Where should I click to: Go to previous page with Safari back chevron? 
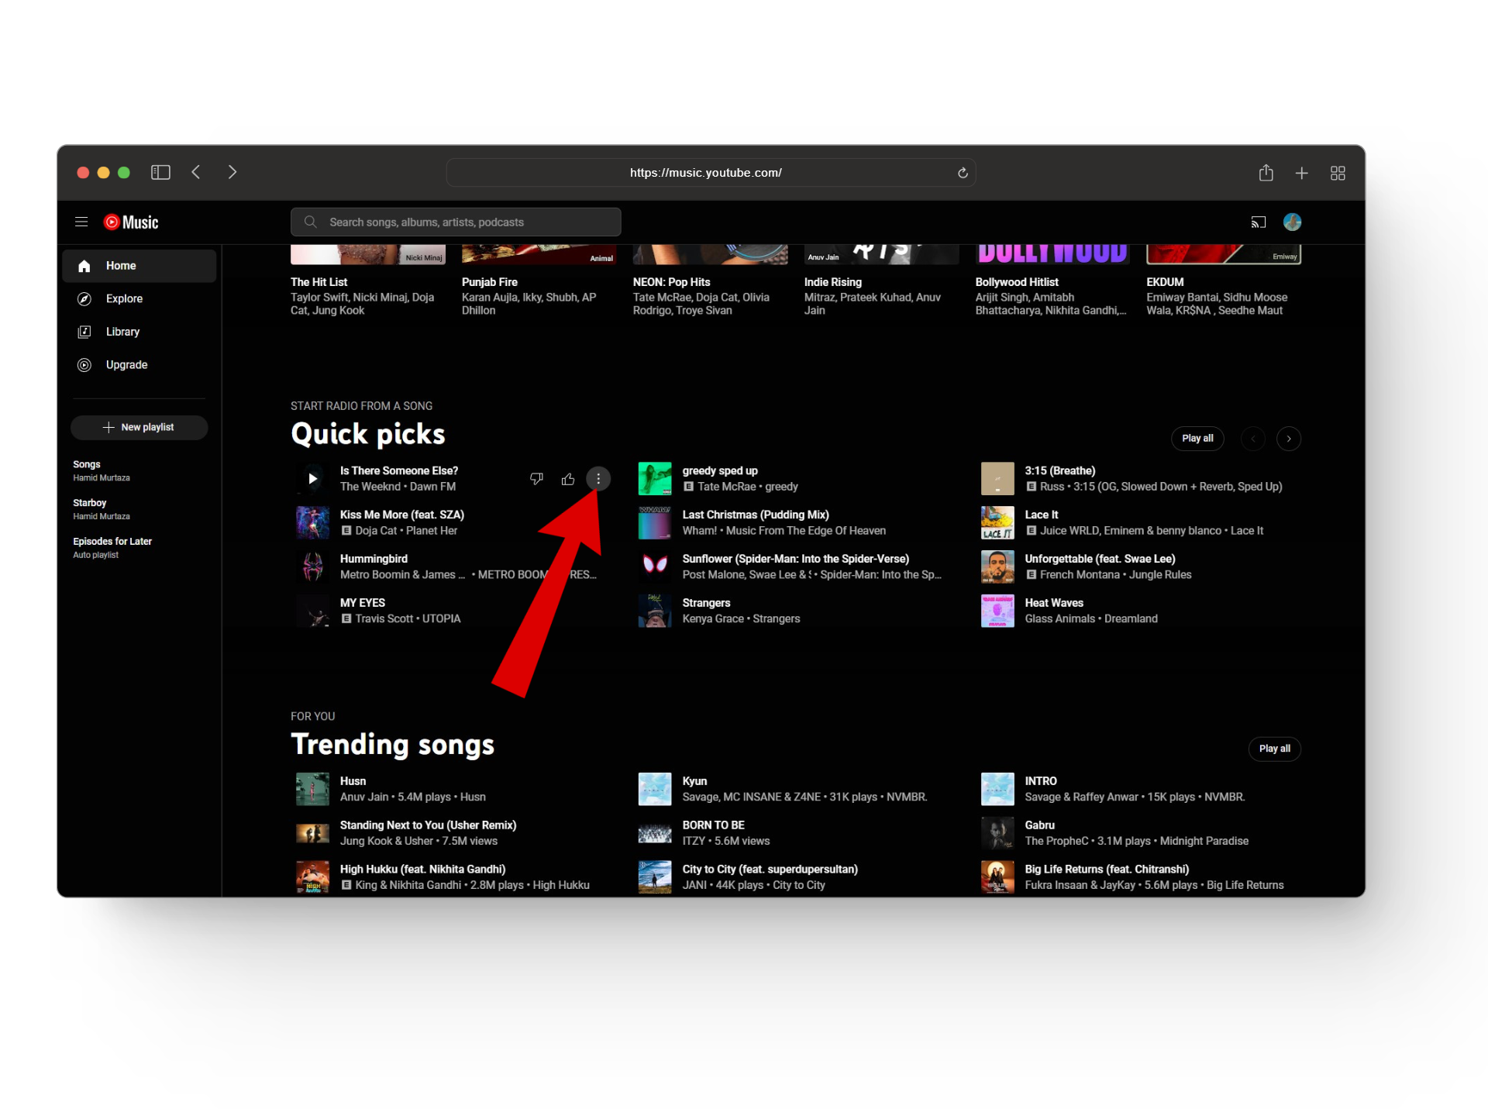[196, 172]
